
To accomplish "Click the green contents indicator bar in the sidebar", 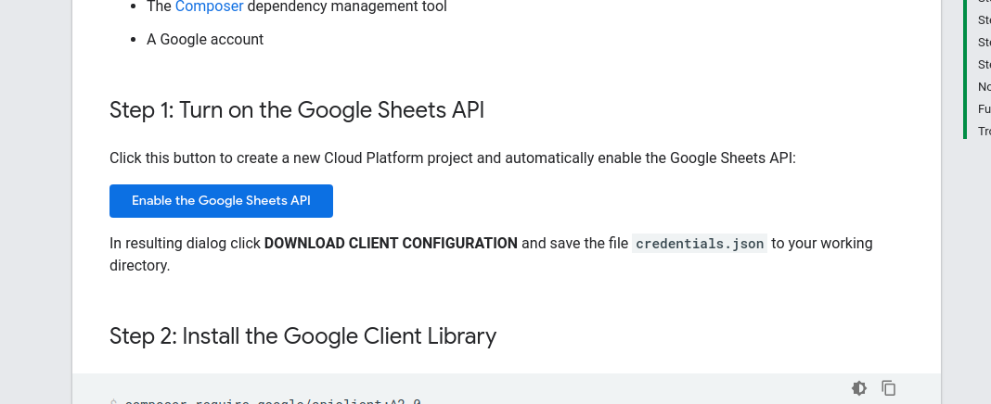I will click(966, 69).
